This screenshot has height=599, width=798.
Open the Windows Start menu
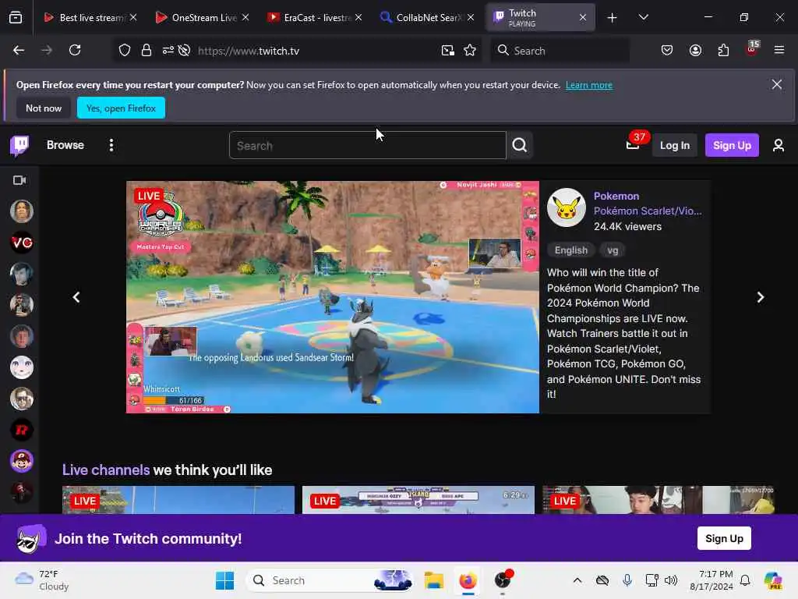click(x=224, y=580)
